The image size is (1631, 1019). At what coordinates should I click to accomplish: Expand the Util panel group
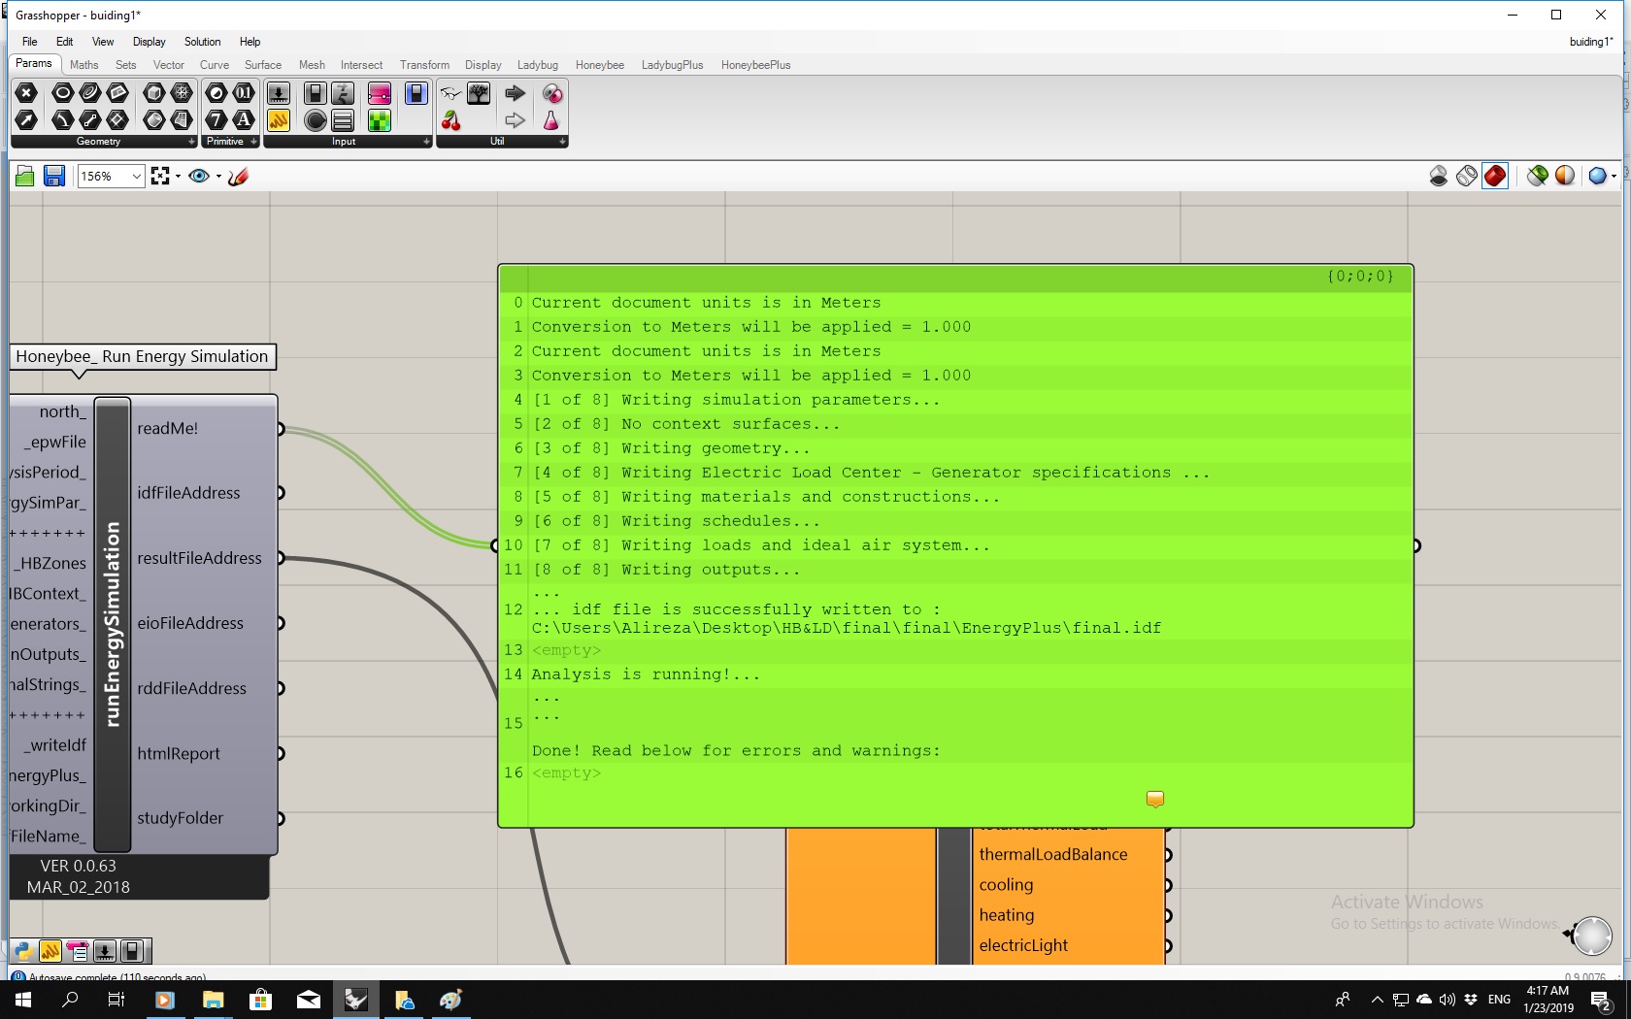click(x=562, y=142)
